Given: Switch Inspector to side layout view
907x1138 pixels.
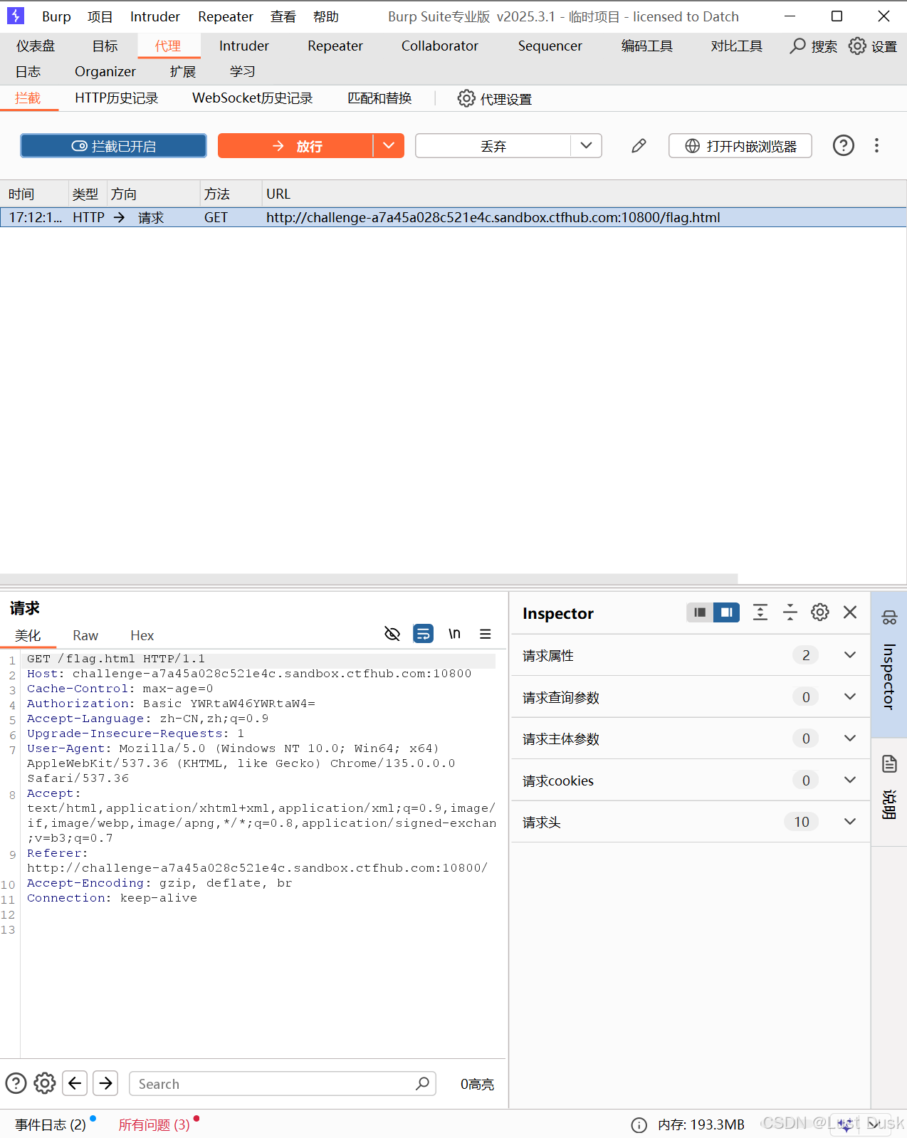Looking at the screenshot, I should click(x=727, y=612).
